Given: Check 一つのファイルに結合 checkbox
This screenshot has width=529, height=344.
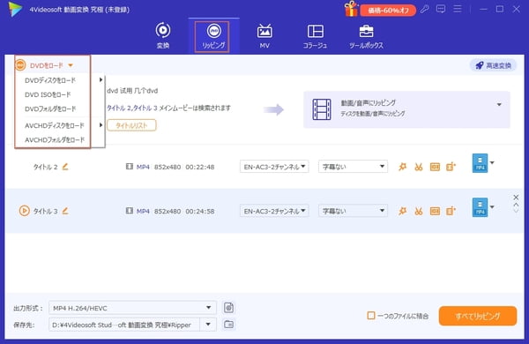Looking at the screenshot, I should pos(371,316).
